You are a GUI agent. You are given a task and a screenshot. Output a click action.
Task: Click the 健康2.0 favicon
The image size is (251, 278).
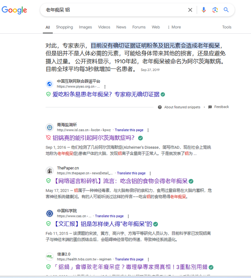(x=50, y=256)
